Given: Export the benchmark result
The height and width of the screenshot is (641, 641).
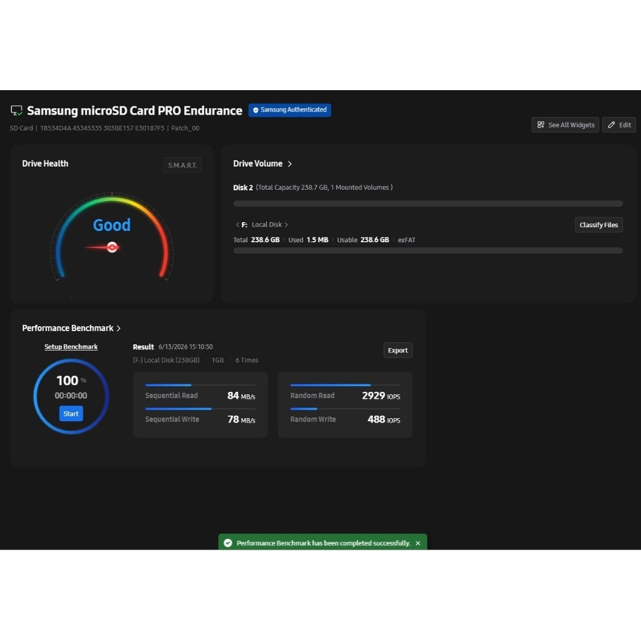Looking at the screenshot, I should (x=397, y=351).
